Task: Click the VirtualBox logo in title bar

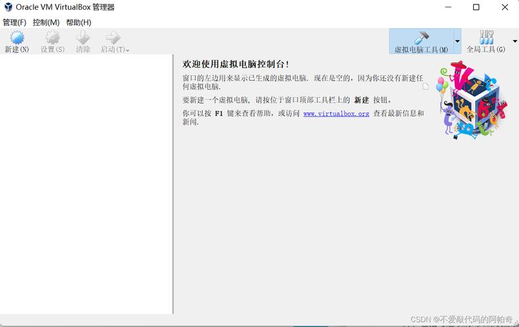Action: coord(9,7)
